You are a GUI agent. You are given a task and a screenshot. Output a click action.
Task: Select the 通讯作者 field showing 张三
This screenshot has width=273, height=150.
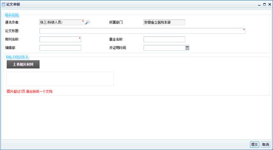tap(62, 22)
